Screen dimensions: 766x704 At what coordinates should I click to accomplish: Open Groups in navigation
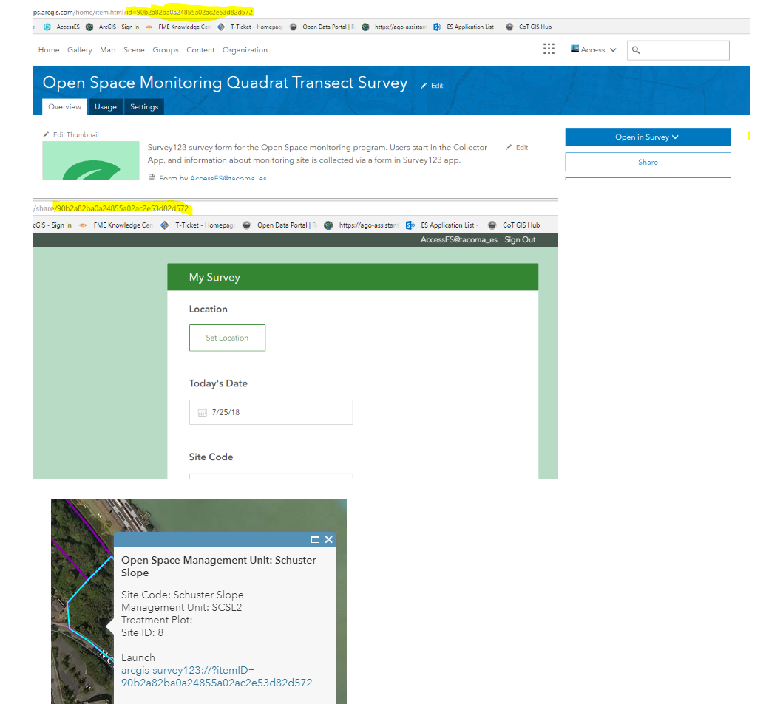166,49
